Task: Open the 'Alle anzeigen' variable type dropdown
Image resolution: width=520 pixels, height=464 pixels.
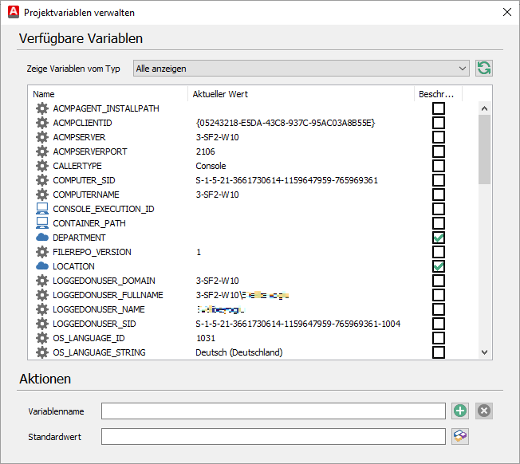Action: tap(301, 69)
